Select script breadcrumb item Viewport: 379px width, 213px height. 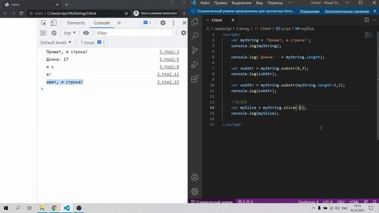point(283,29)
